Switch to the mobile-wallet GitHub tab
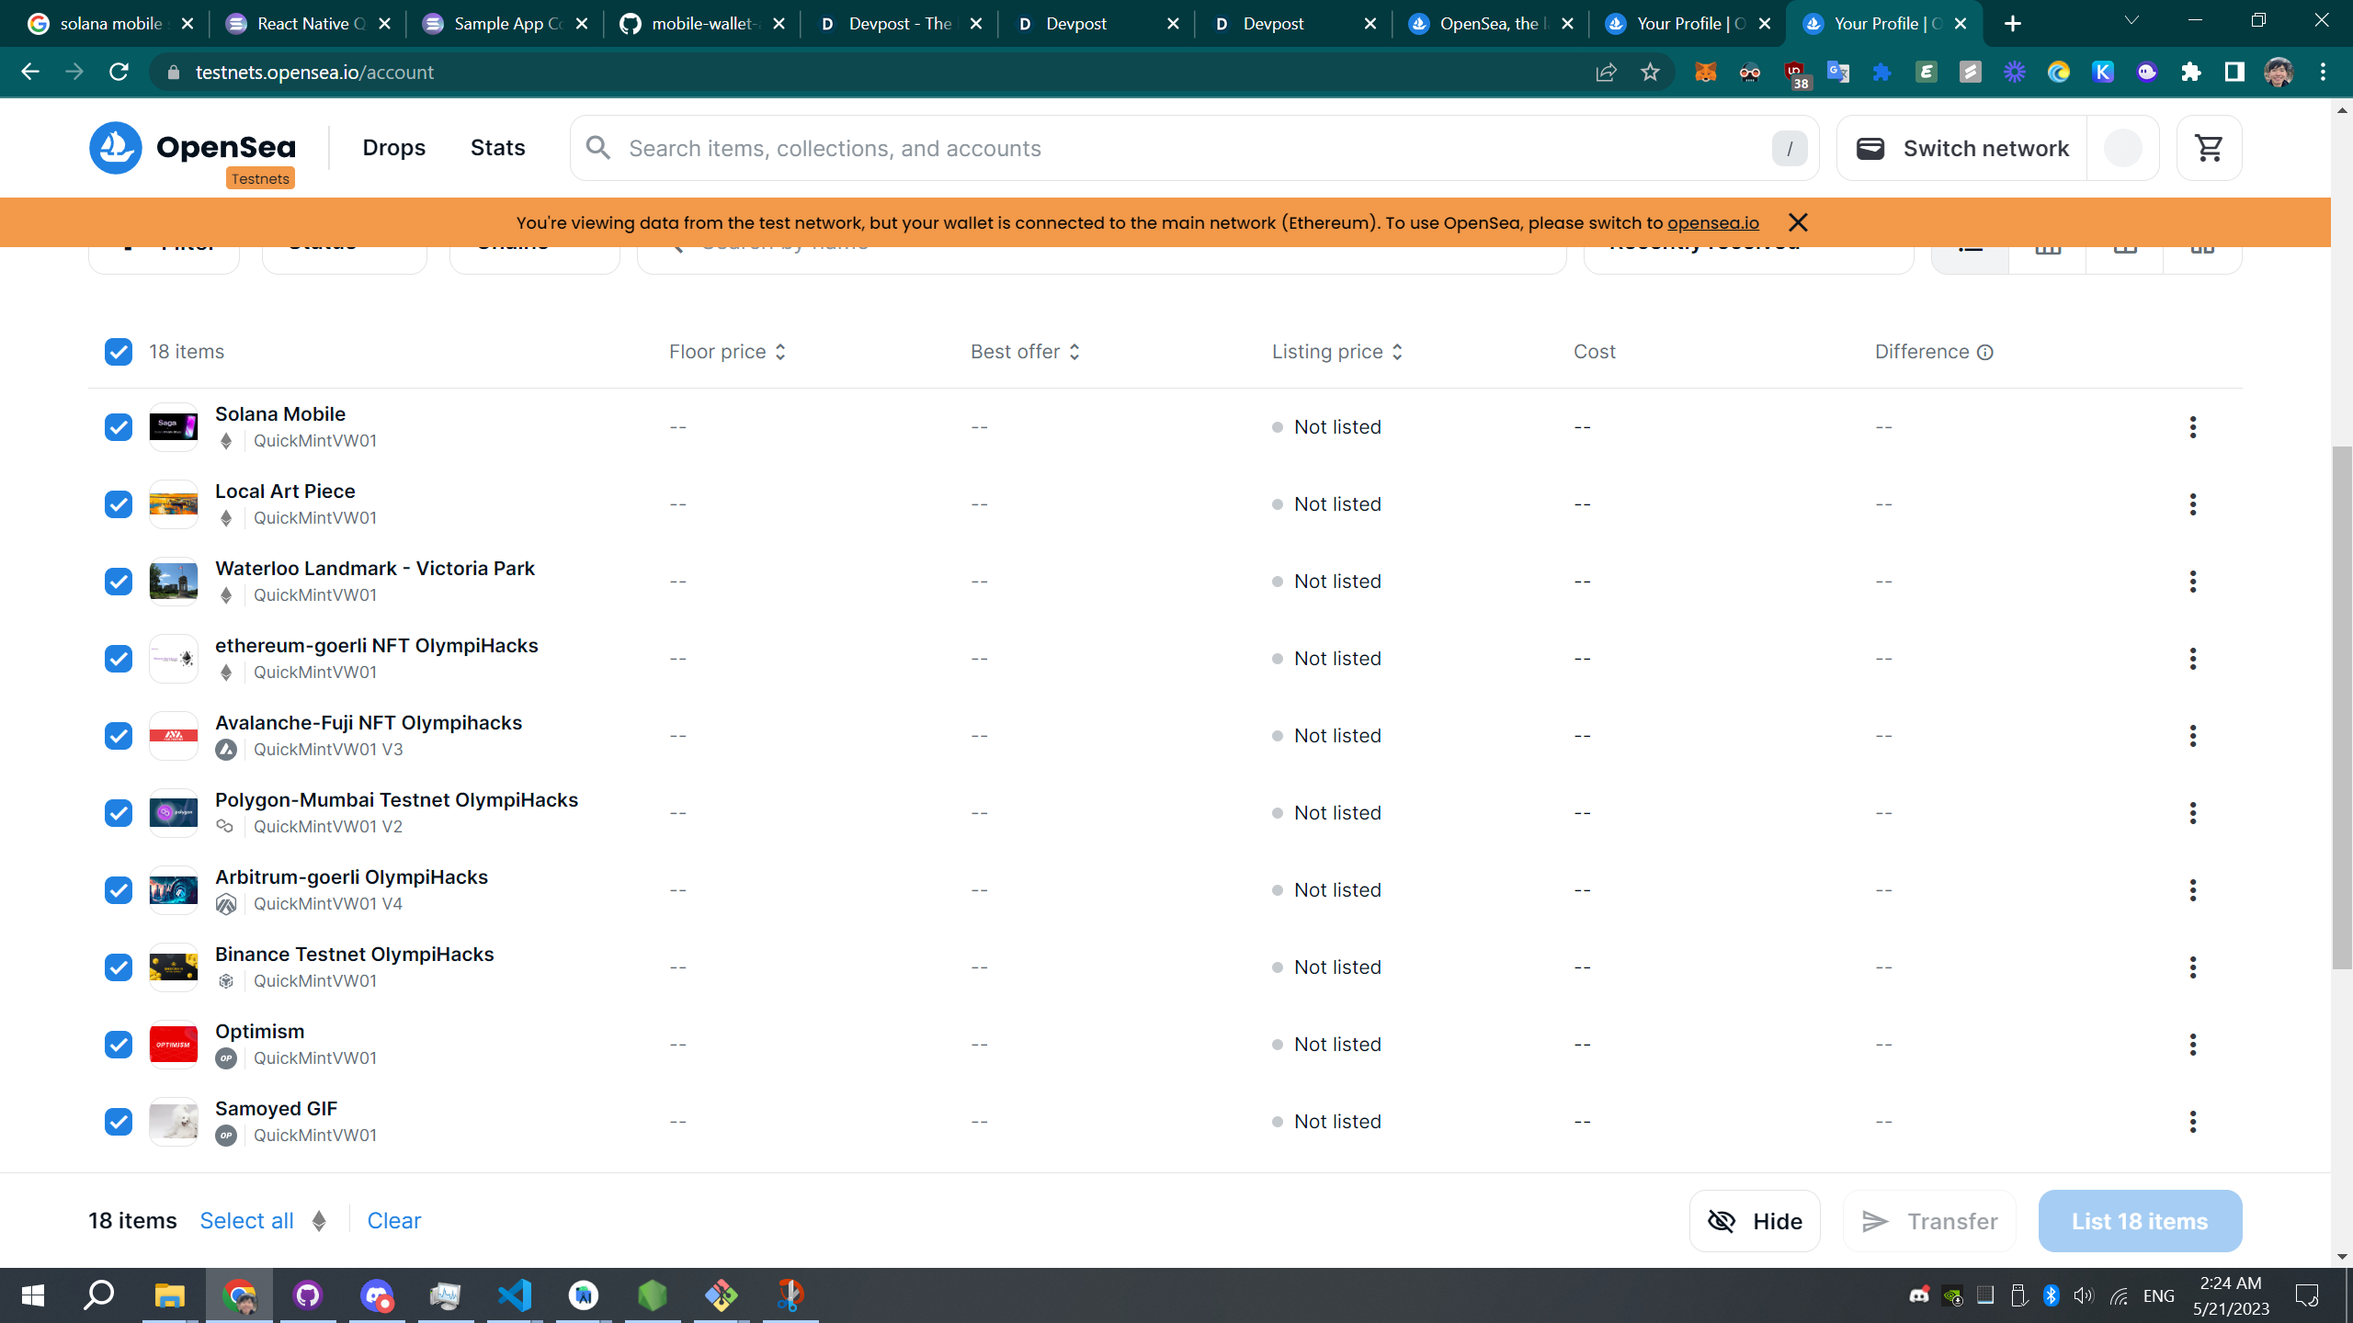The image size is (2353, 1323). (703, 24)
